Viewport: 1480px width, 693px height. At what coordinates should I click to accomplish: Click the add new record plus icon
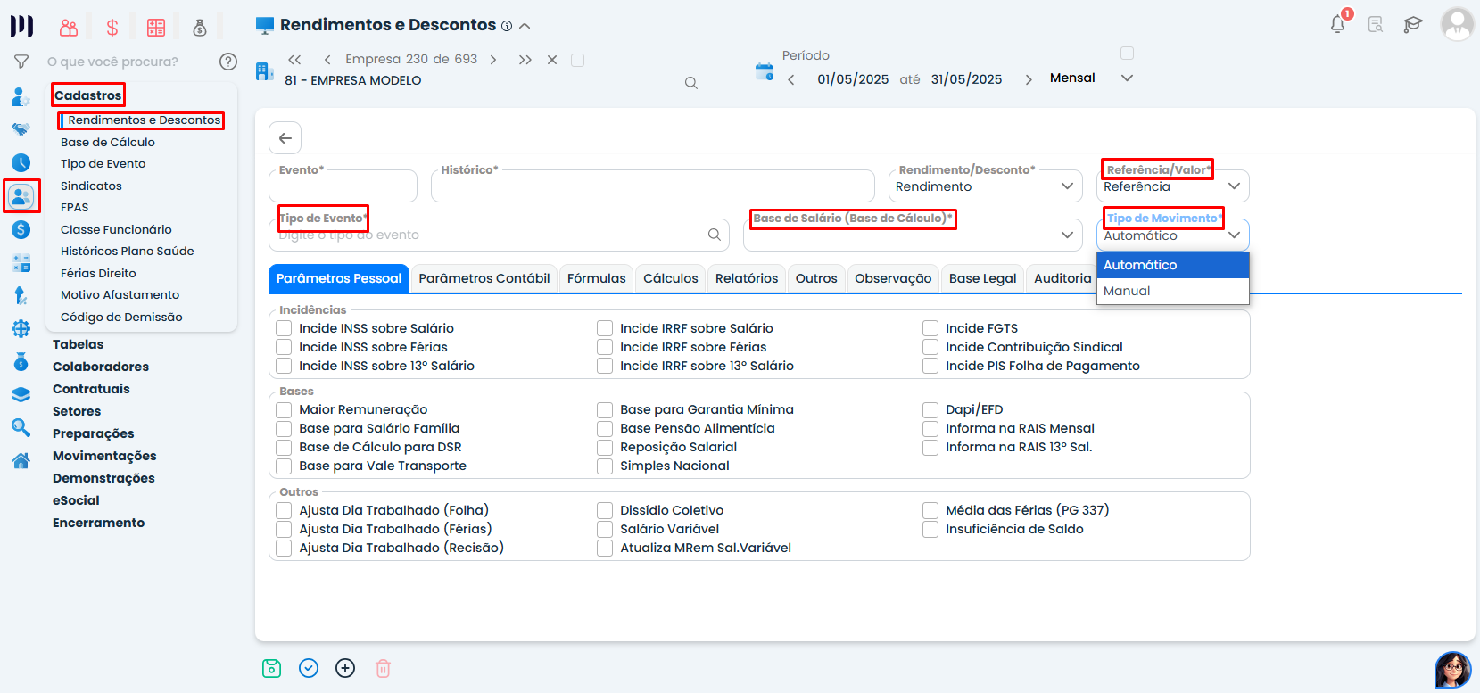point(345,668)
